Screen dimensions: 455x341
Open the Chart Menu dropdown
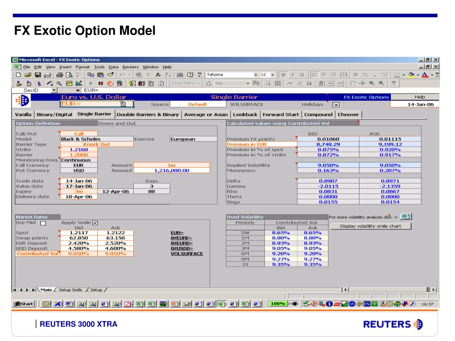(x=186, y=83)
